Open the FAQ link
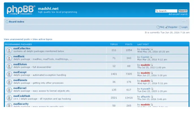Screen dimensions: 194x114 (162, 27)
